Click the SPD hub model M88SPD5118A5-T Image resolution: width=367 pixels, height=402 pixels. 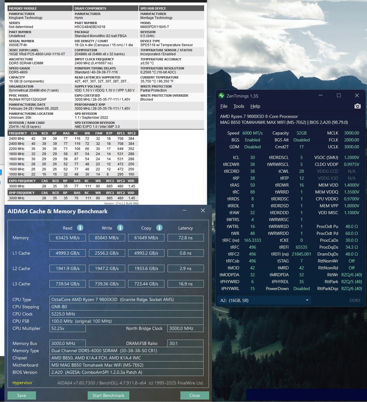(x=155, y=27)
